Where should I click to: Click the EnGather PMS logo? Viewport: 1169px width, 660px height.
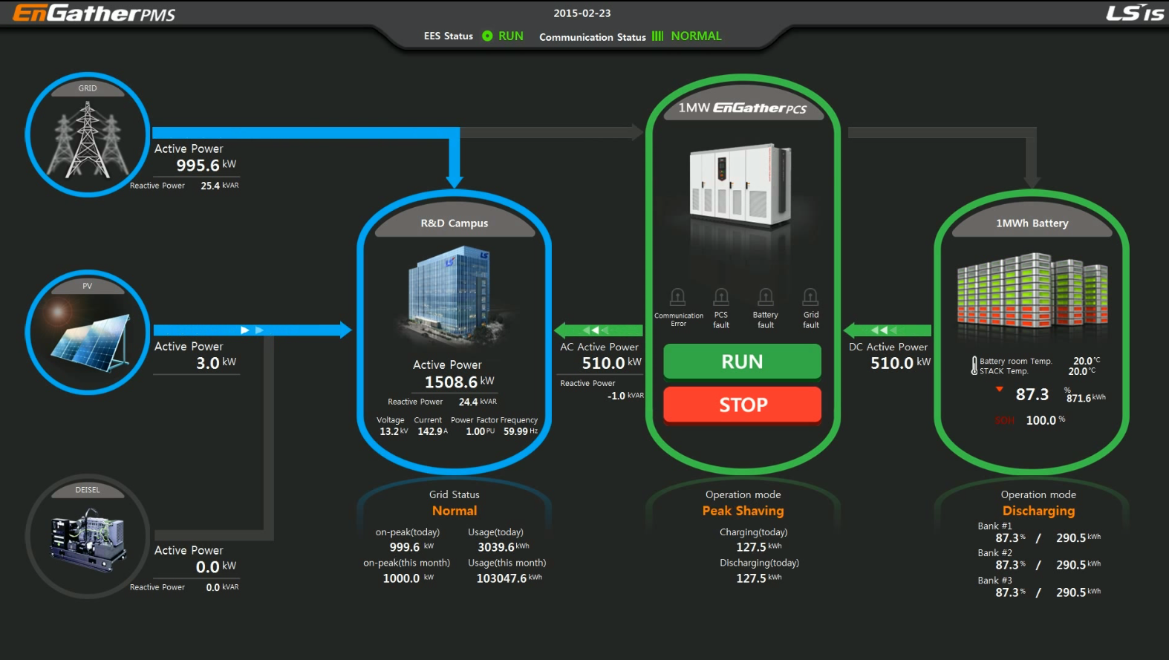pyautogui.click(x=94, y=13)
